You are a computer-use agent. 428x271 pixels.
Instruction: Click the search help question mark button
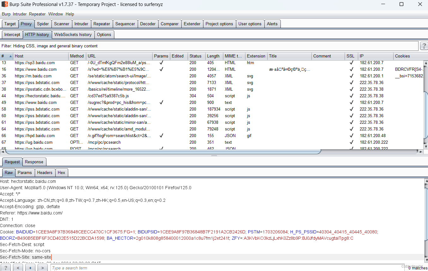[5, 268]
